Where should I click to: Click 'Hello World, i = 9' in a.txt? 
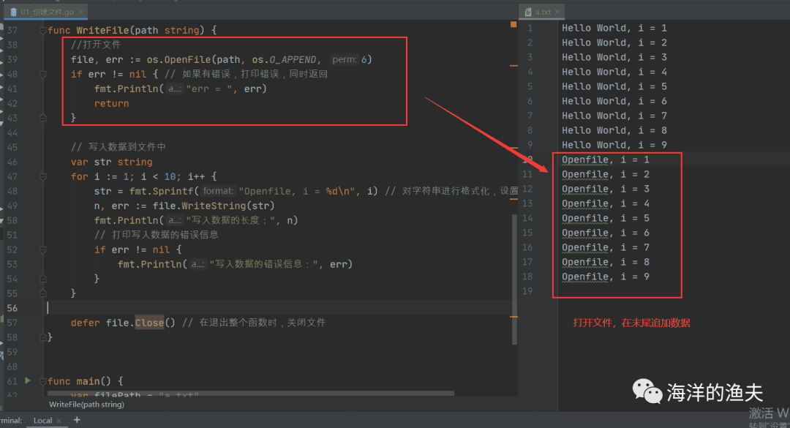tap(614, 145)
